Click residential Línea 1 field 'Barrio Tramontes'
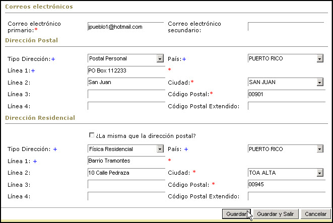Viewport: 333px width, 223px height. (x=126, y=161)
